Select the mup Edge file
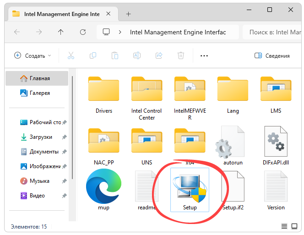The width and height of the screenshot is (304, 235). coord(104,190)
